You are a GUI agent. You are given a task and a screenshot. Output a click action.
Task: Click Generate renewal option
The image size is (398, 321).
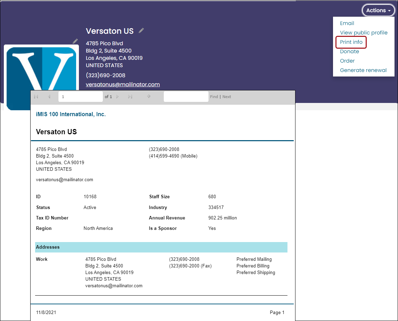pyautogui.click(x=363, y=70)
